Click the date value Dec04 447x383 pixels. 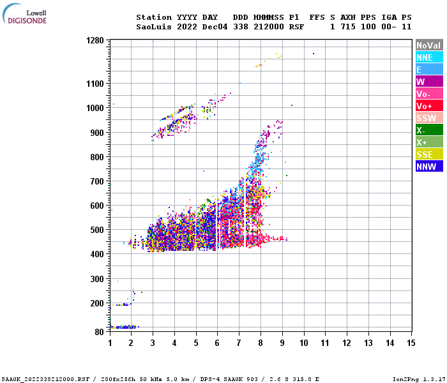coord(215,27)
